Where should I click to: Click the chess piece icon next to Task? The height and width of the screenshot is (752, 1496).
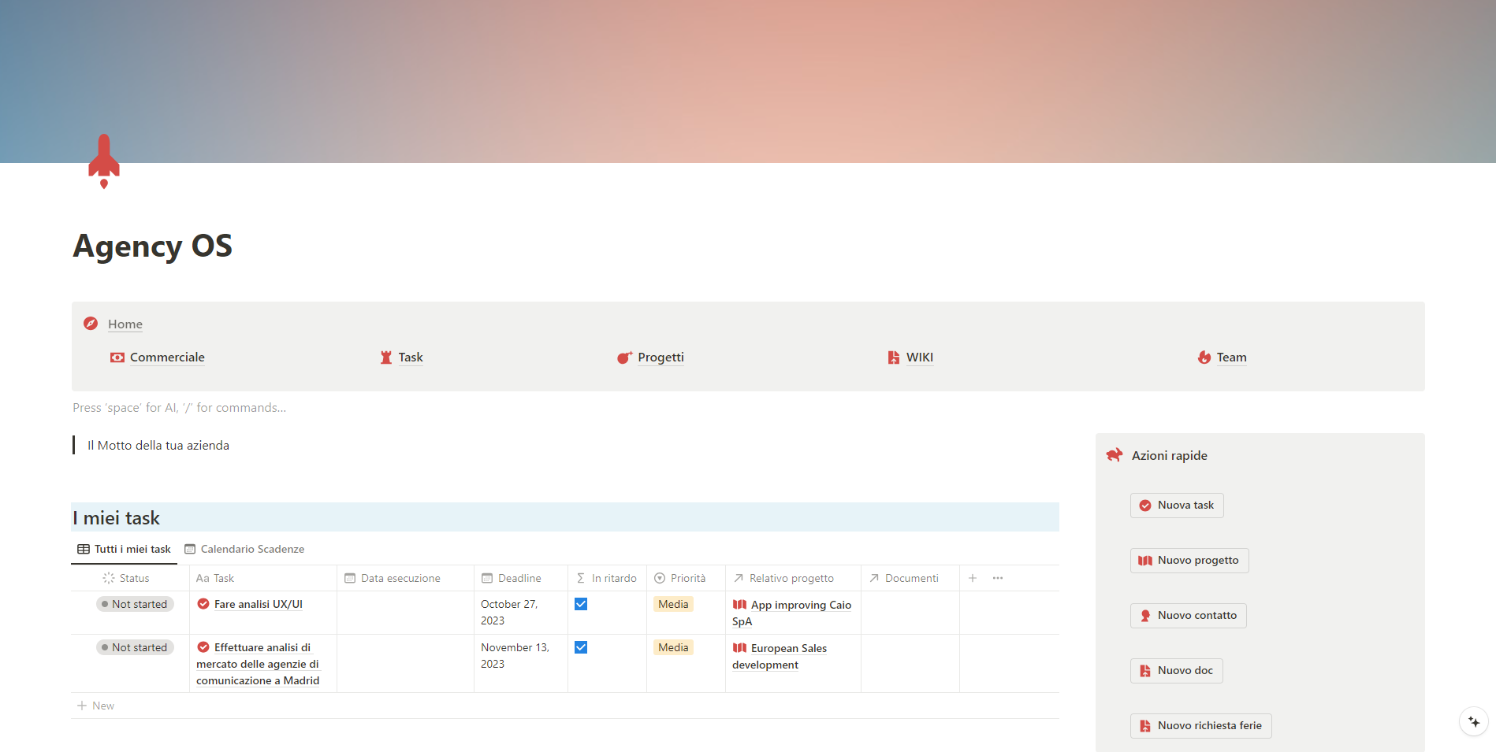coord(386,357)
